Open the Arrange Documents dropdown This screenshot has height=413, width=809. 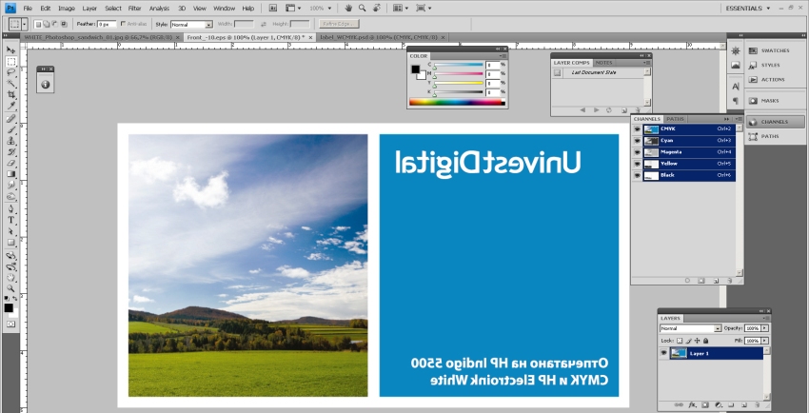(401, 9)
